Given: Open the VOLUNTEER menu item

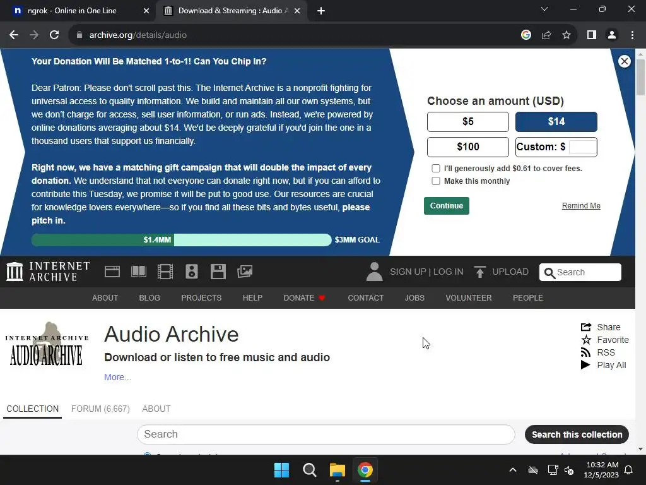Looking at the screenshot, I should point(469,298).
